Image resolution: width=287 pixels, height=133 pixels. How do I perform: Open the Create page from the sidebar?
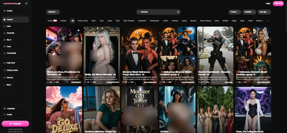pos(15,11)
